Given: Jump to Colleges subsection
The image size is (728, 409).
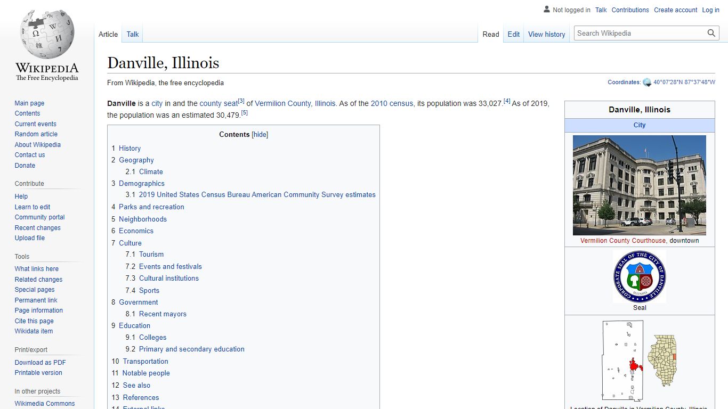Looking at the screenshot, I should (152, 337).
